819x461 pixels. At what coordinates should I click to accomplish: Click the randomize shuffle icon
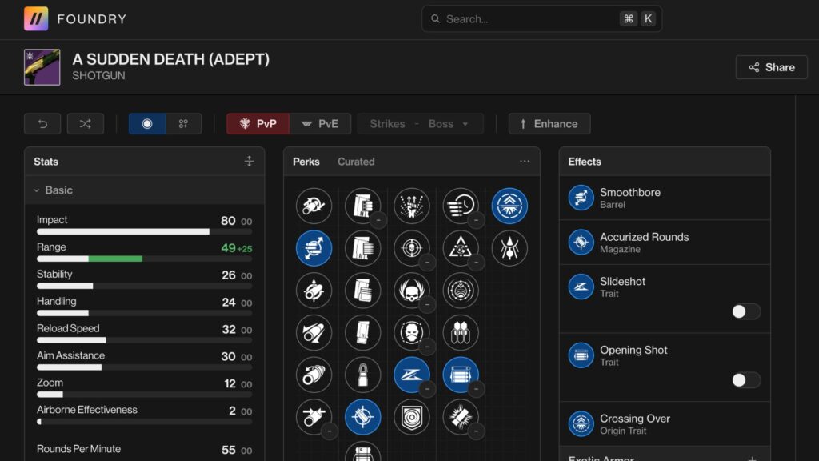(85, 124)
